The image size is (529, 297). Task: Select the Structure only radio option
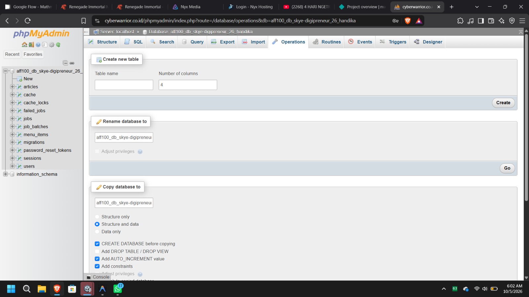[x=97, y=217]
